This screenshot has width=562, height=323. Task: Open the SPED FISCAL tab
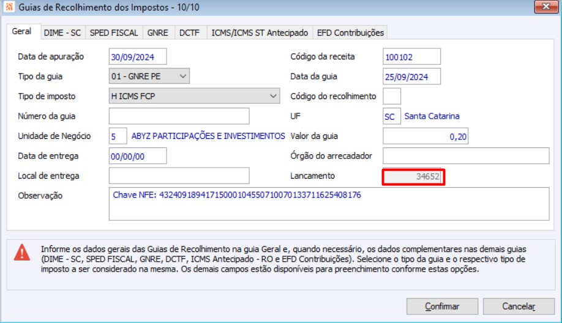pos(114,32)
